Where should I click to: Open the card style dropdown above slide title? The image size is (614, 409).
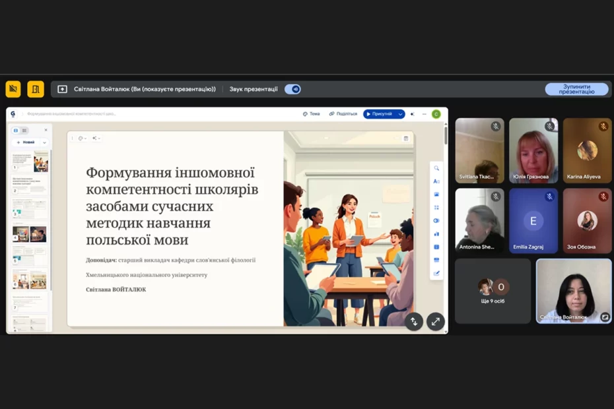[x=83, y=139]
